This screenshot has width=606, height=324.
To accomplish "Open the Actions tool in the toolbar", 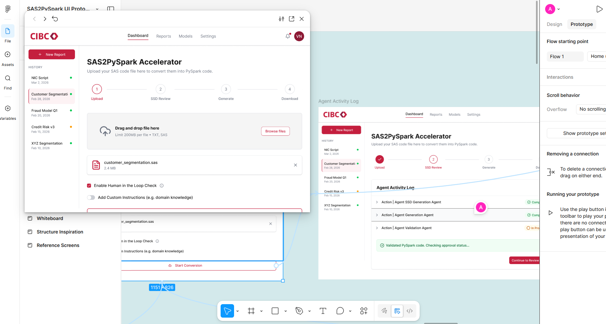I will click(364, 311).
